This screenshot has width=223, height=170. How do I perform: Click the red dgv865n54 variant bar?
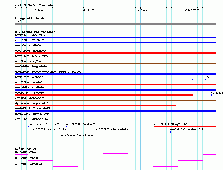(95, 106)
